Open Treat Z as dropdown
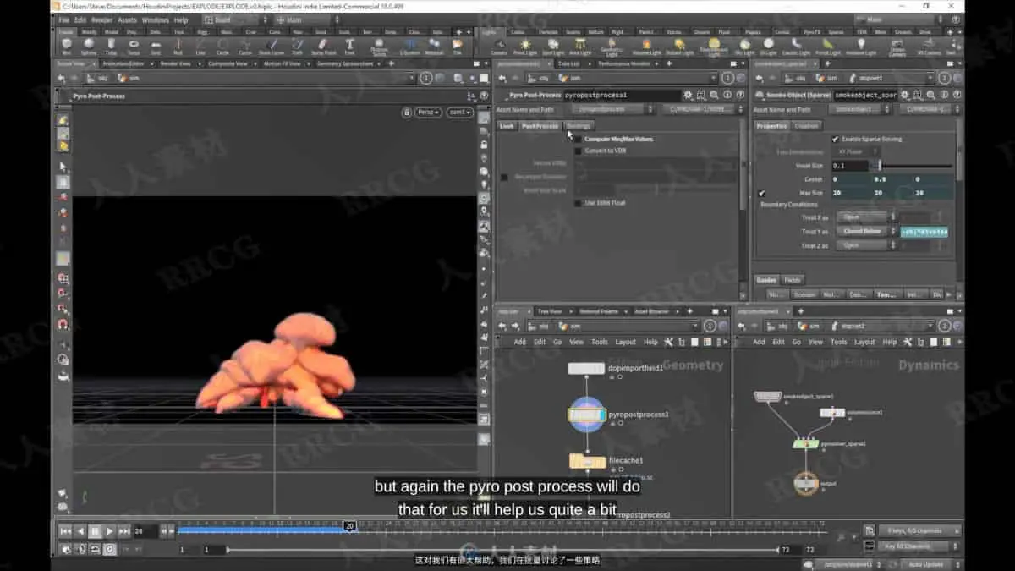Screen dimensions: 1015x571 [865, 245]
